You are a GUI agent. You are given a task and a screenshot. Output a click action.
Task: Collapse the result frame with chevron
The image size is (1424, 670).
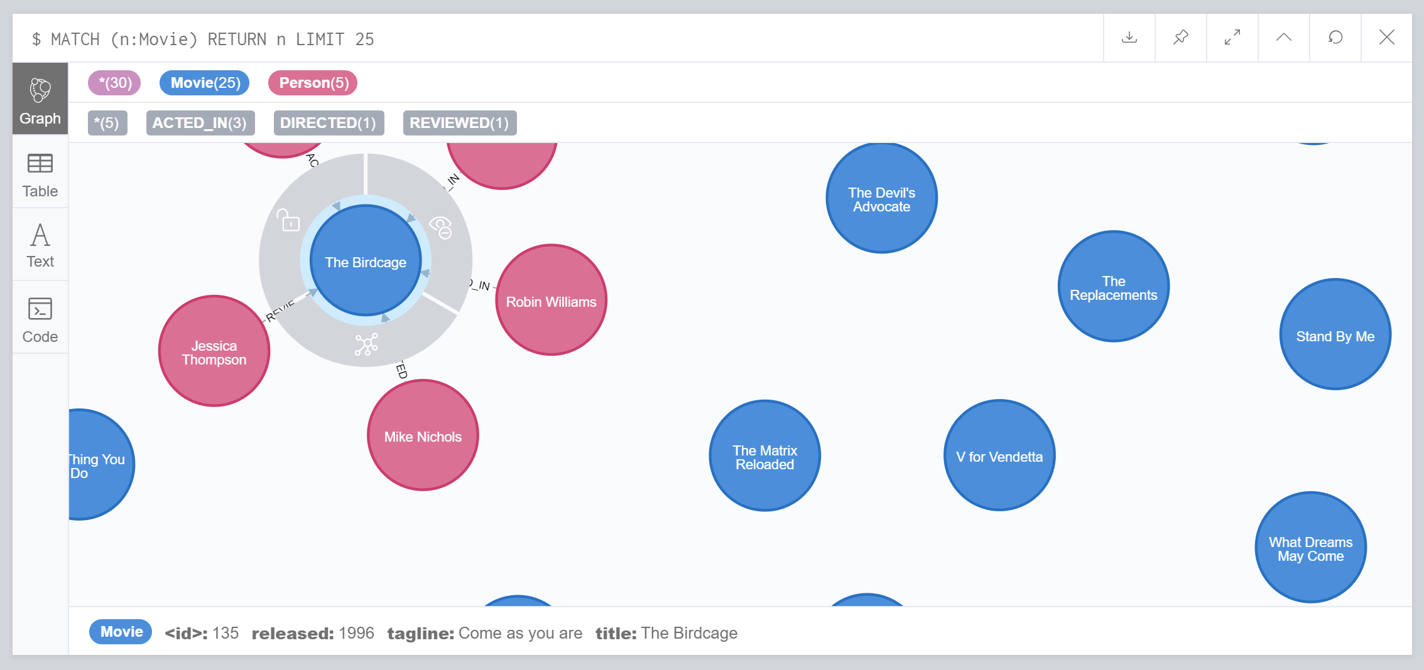[x=1283, y=38]
